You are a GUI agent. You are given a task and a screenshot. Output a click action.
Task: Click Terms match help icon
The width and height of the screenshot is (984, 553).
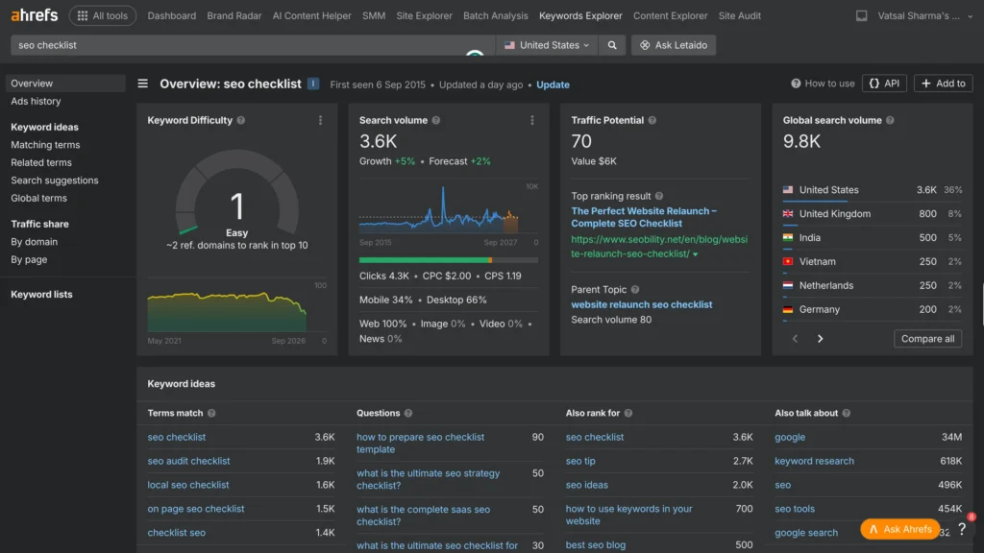point(211,413)
